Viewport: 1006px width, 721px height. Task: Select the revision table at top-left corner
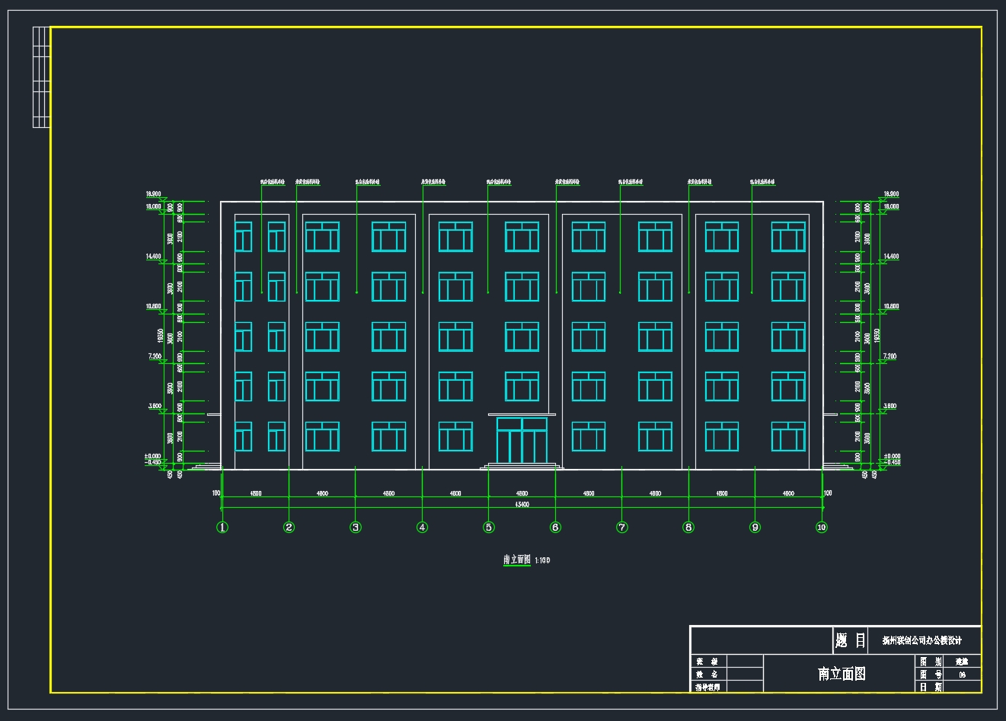tap(41, 77)
